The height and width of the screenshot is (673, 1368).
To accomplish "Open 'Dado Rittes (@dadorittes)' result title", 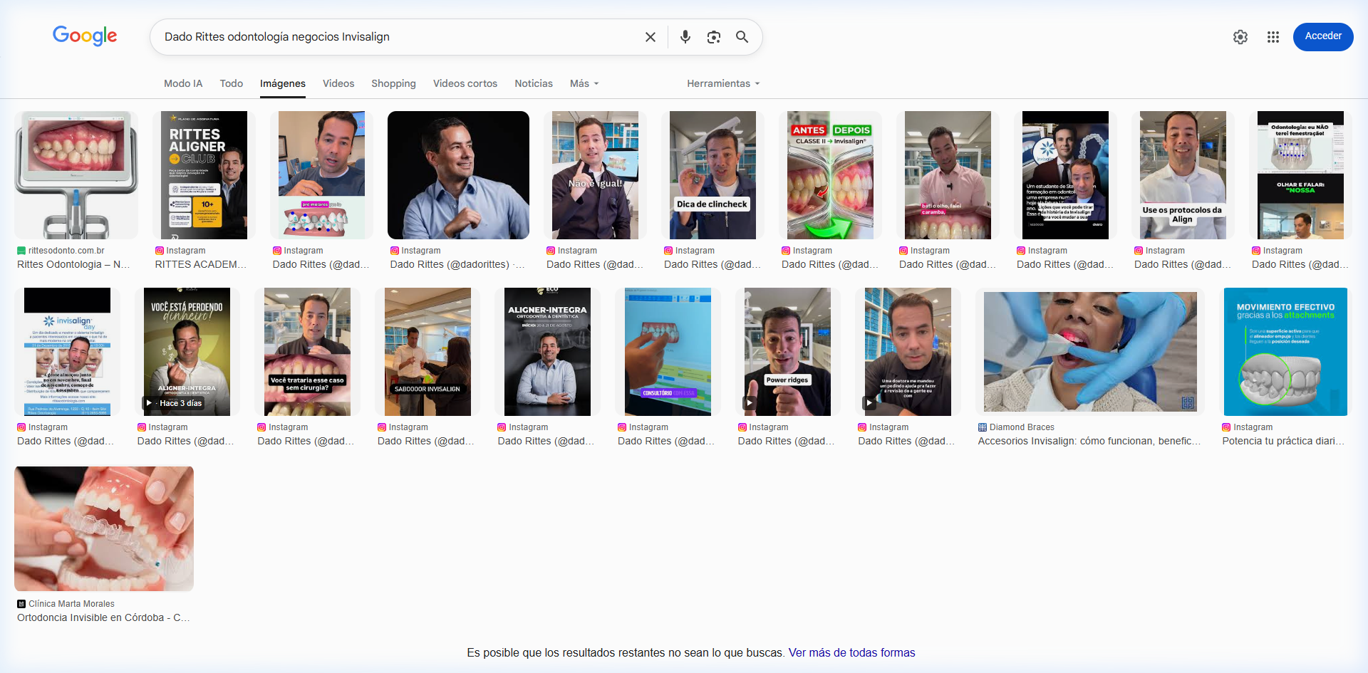I will pos(457,264).
